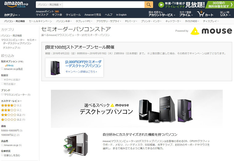
Task: Click the green Prime Video play icon
Action: (161, 5)
